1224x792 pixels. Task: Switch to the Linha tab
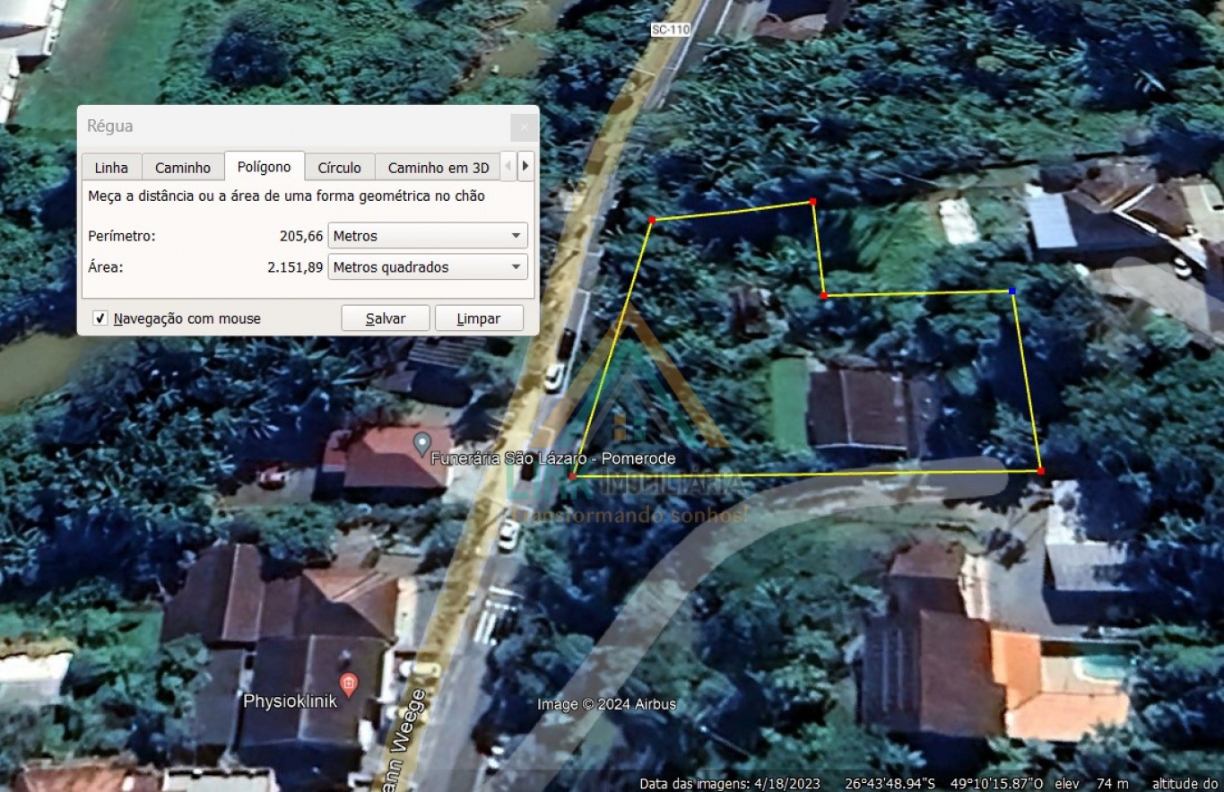(x=111, y=168)
